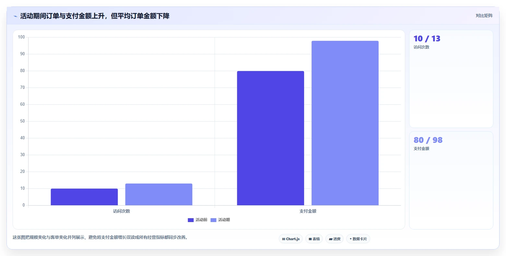This screenshot has height=256, width=506.
Task: Click the 支付金额 活动前 bar
Action: [271, 138]
